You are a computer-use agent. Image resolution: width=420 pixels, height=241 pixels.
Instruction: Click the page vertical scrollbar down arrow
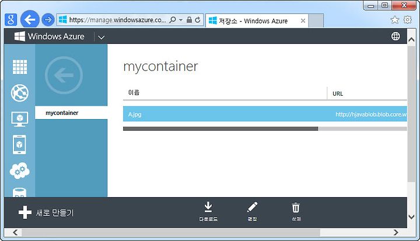point(411,216)
